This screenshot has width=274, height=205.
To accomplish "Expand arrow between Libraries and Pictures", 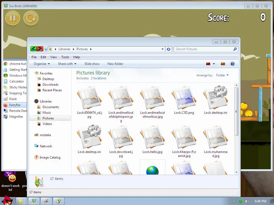I will [73, 49].
